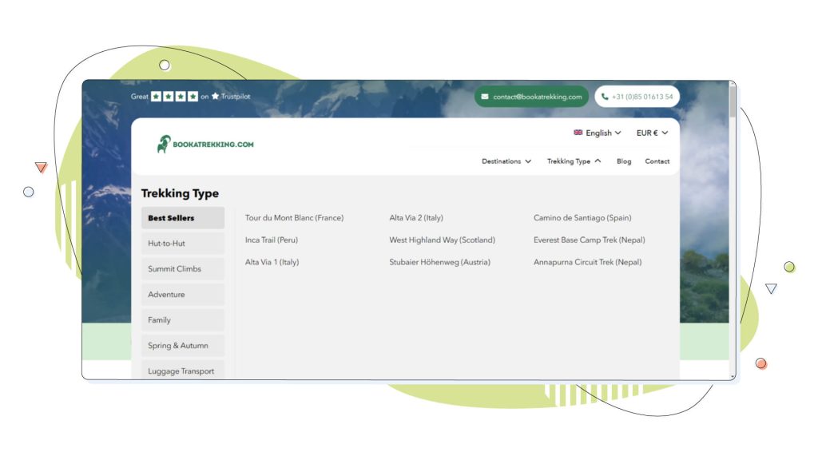
Task: Open Alta Via 2 (Italy) link
Action: pos(415,218)
